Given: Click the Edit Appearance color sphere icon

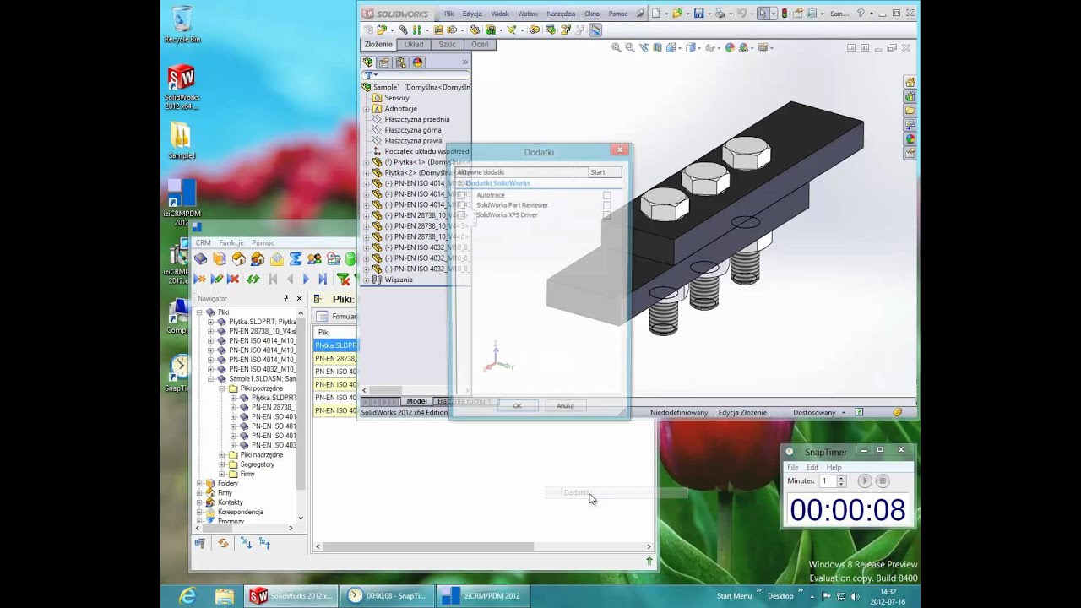Looking at the screenshot, I should (731, 48).
